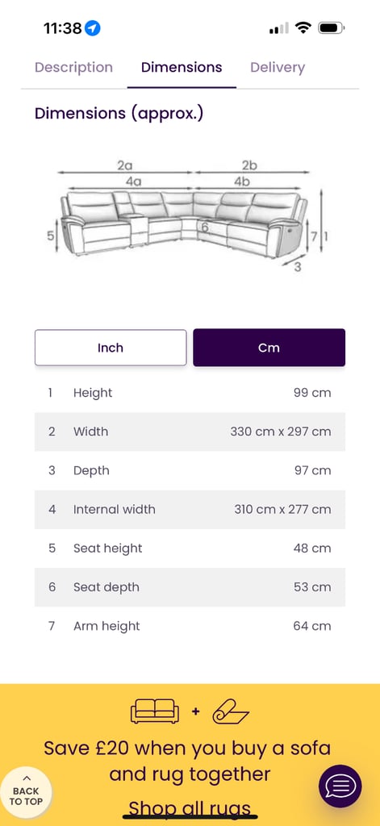
Task: Follow the Shop all rugs link
Action: pyautogui.click(x=190, y=808)
